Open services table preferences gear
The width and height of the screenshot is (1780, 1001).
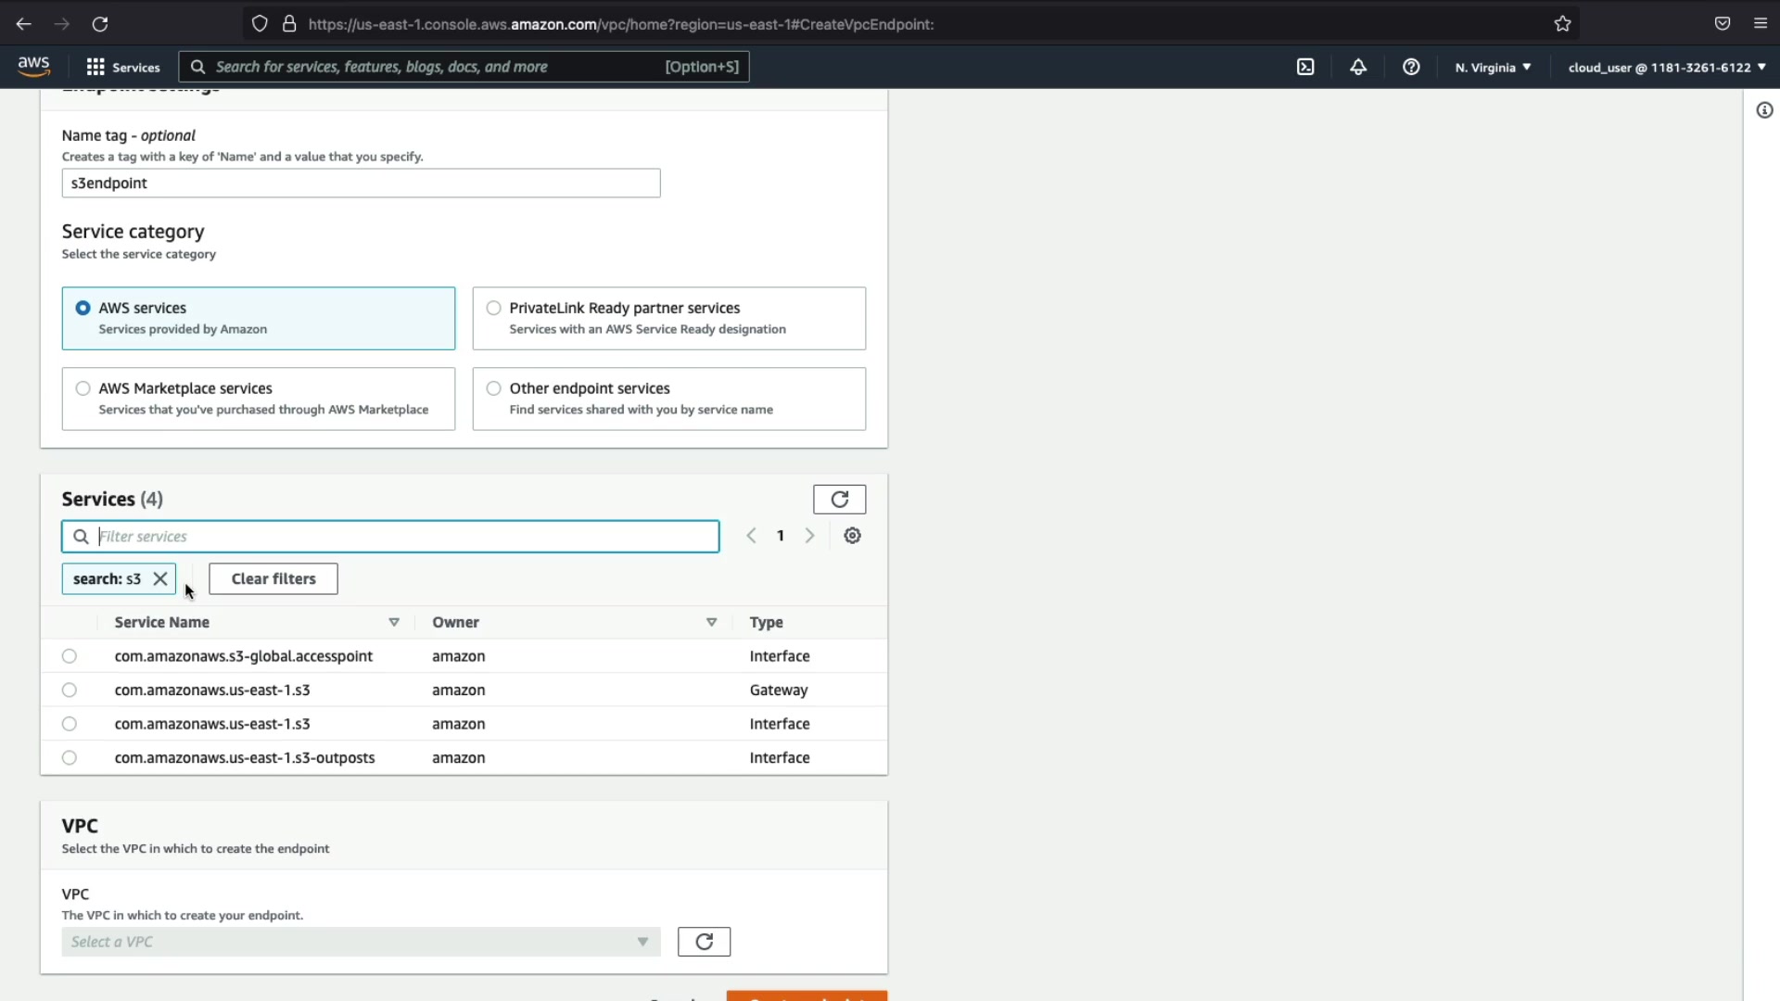tap(852, 536)
